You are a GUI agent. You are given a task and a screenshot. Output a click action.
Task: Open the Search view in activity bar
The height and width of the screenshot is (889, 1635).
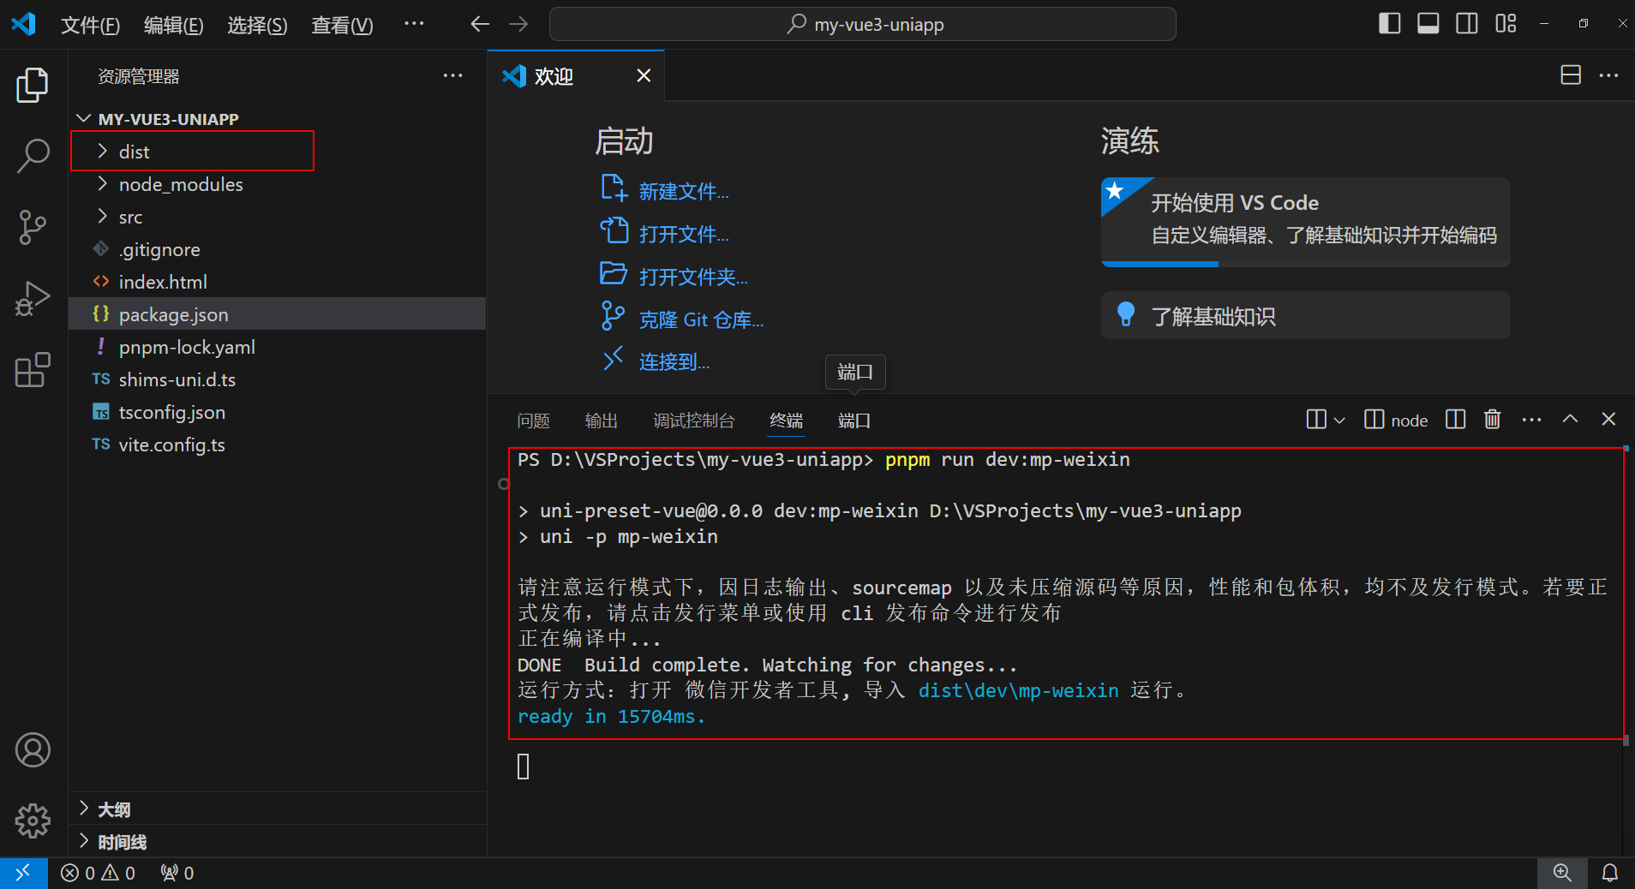click(32, 155)
